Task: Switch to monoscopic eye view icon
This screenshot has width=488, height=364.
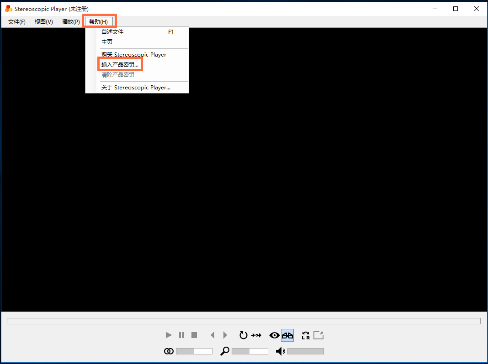Action: coord(274,335)
